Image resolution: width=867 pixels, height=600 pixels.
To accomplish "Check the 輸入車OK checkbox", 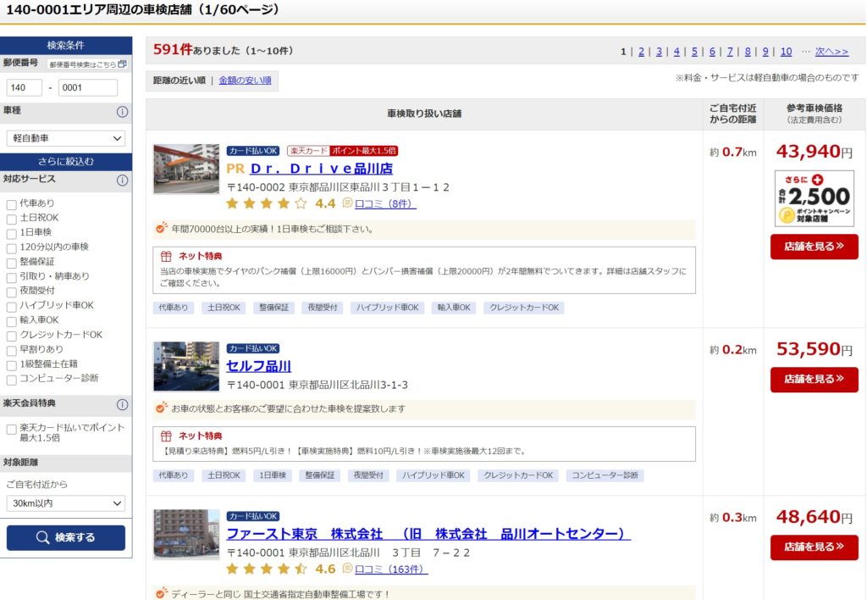I will coord(11,321).
